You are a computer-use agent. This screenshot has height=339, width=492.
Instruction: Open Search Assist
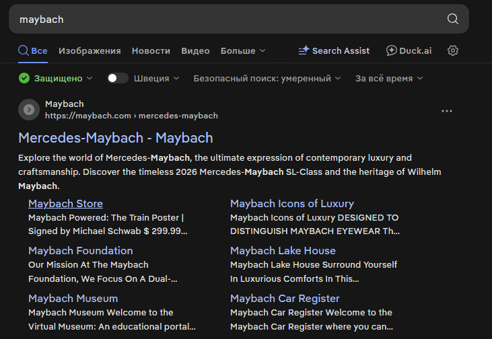tap(334, 50)
